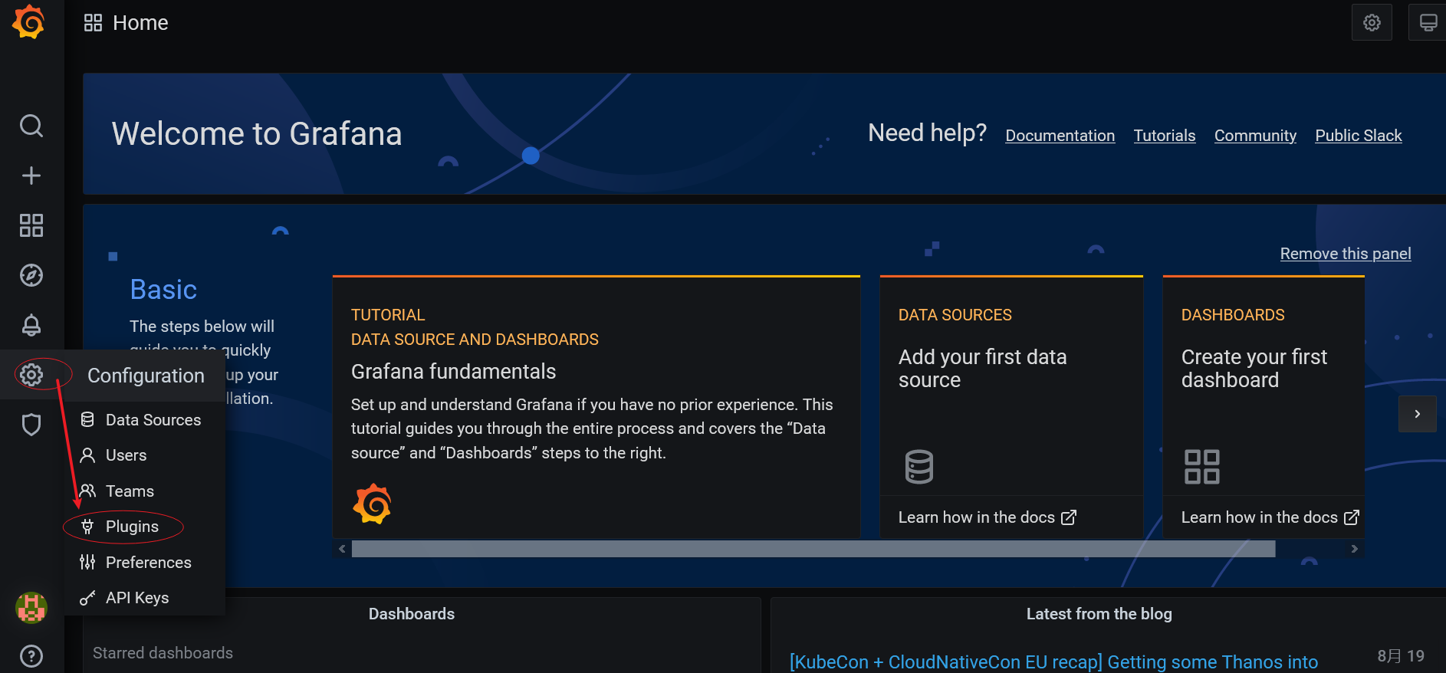Click the external link icon in Data Sources card
This screenshot has height=673, width=1446.
[1069, 517]
